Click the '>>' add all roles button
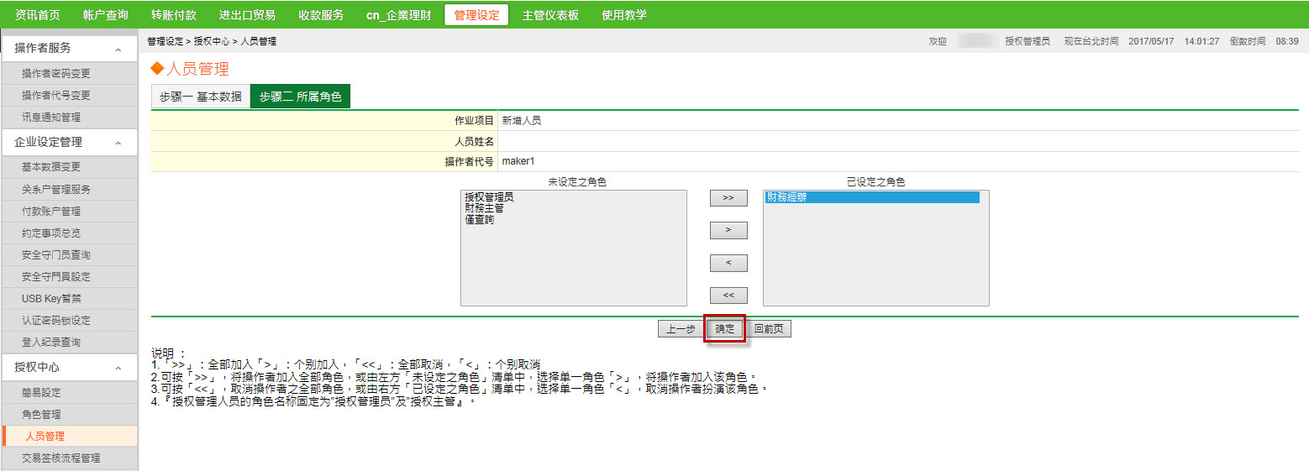 click(728, 198)
